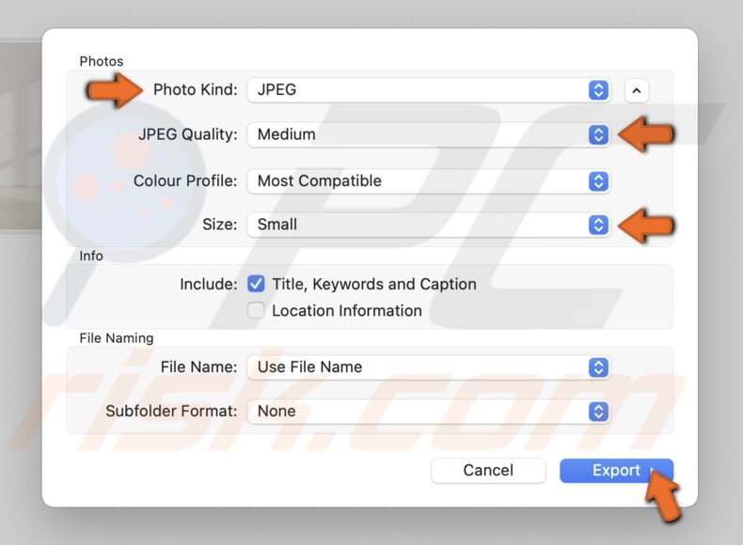Open the Colour Profile dropdown

[429, 180]
